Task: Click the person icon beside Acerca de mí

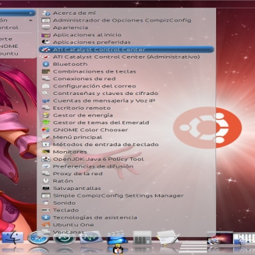Action: (46, 13)
